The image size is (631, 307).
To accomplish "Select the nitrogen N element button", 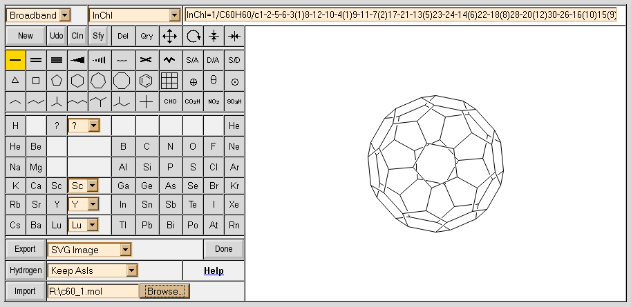I will pyautogui.click(x=170, y=146).
